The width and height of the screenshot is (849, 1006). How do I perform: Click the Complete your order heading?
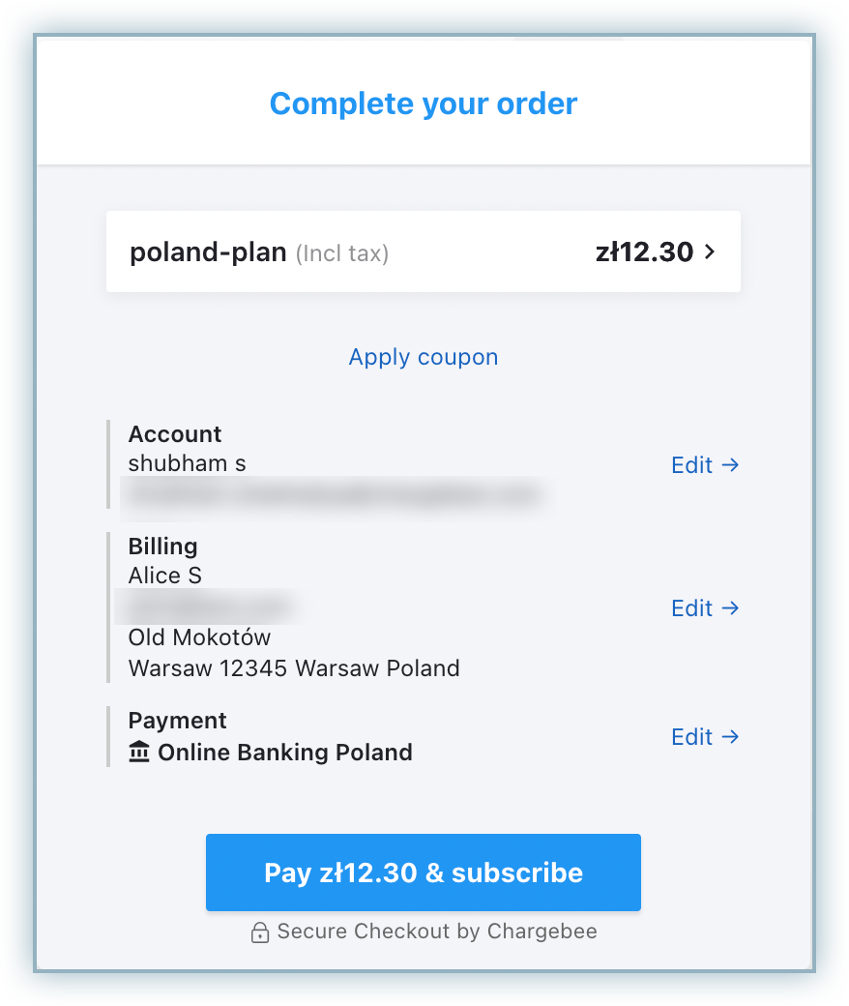pyautogui.click(x=424, y=104)
